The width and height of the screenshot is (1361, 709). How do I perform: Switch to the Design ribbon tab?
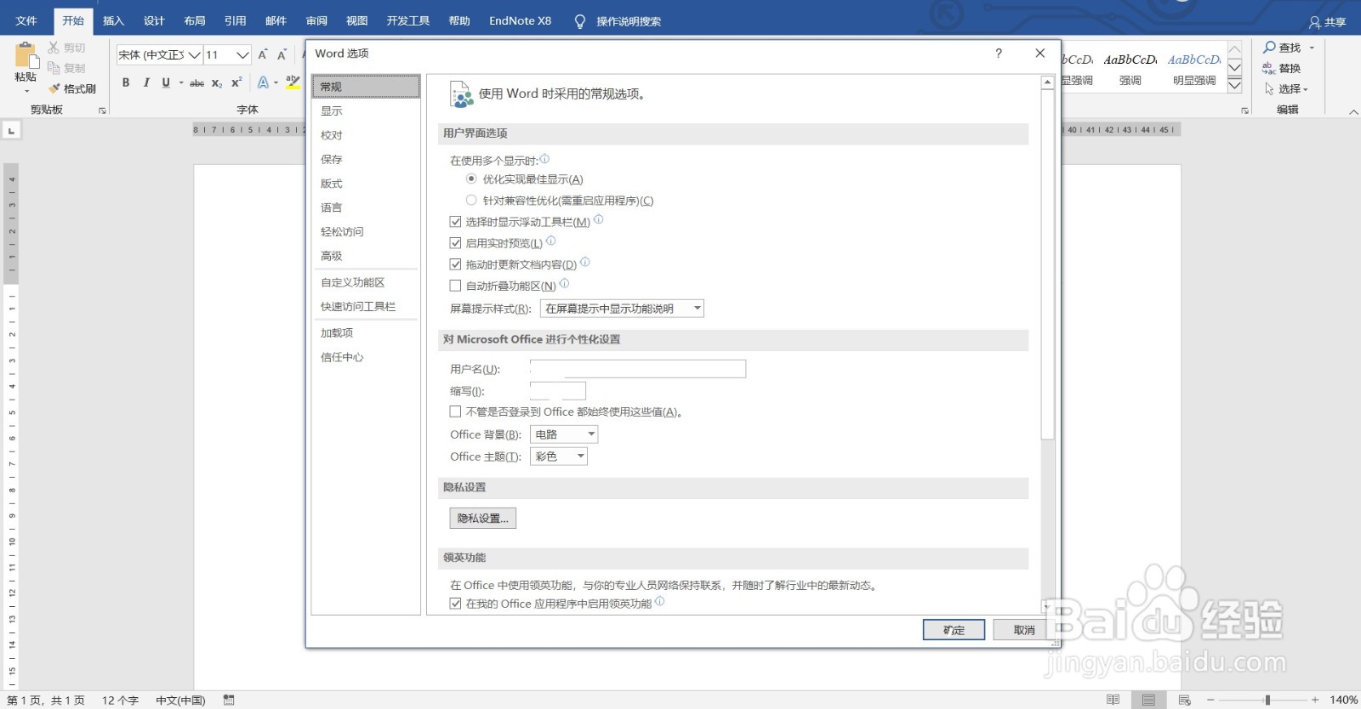(x=154, y=20)
